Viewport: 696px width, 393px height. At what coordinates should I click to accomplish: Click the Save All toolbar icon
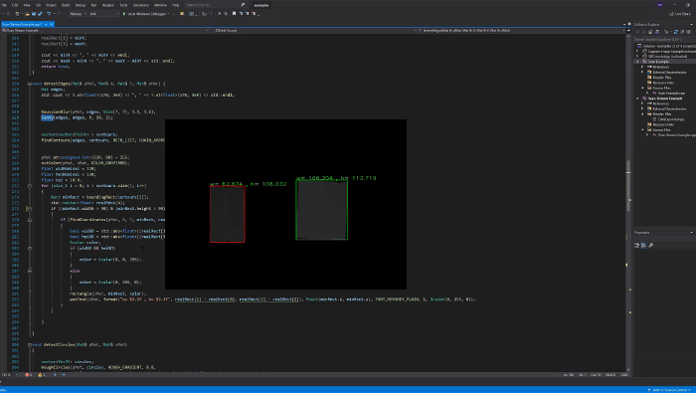coord(40,14)
